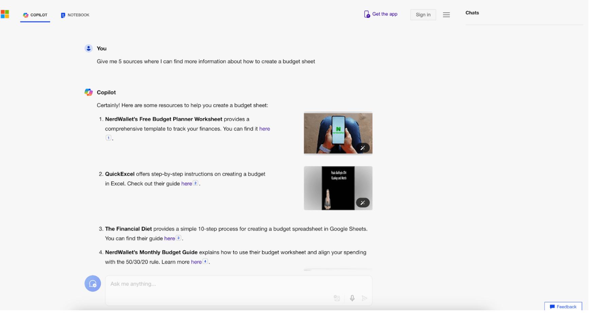
Task: Open the NerdWallet Monthly Budget Guide 'here' link
Action: click(x=196, y=262)
